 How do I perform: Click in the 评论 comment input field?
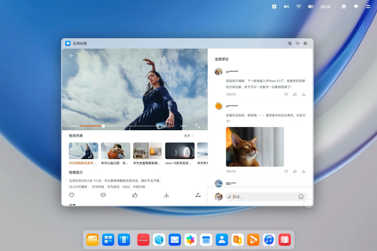point(266,197)
